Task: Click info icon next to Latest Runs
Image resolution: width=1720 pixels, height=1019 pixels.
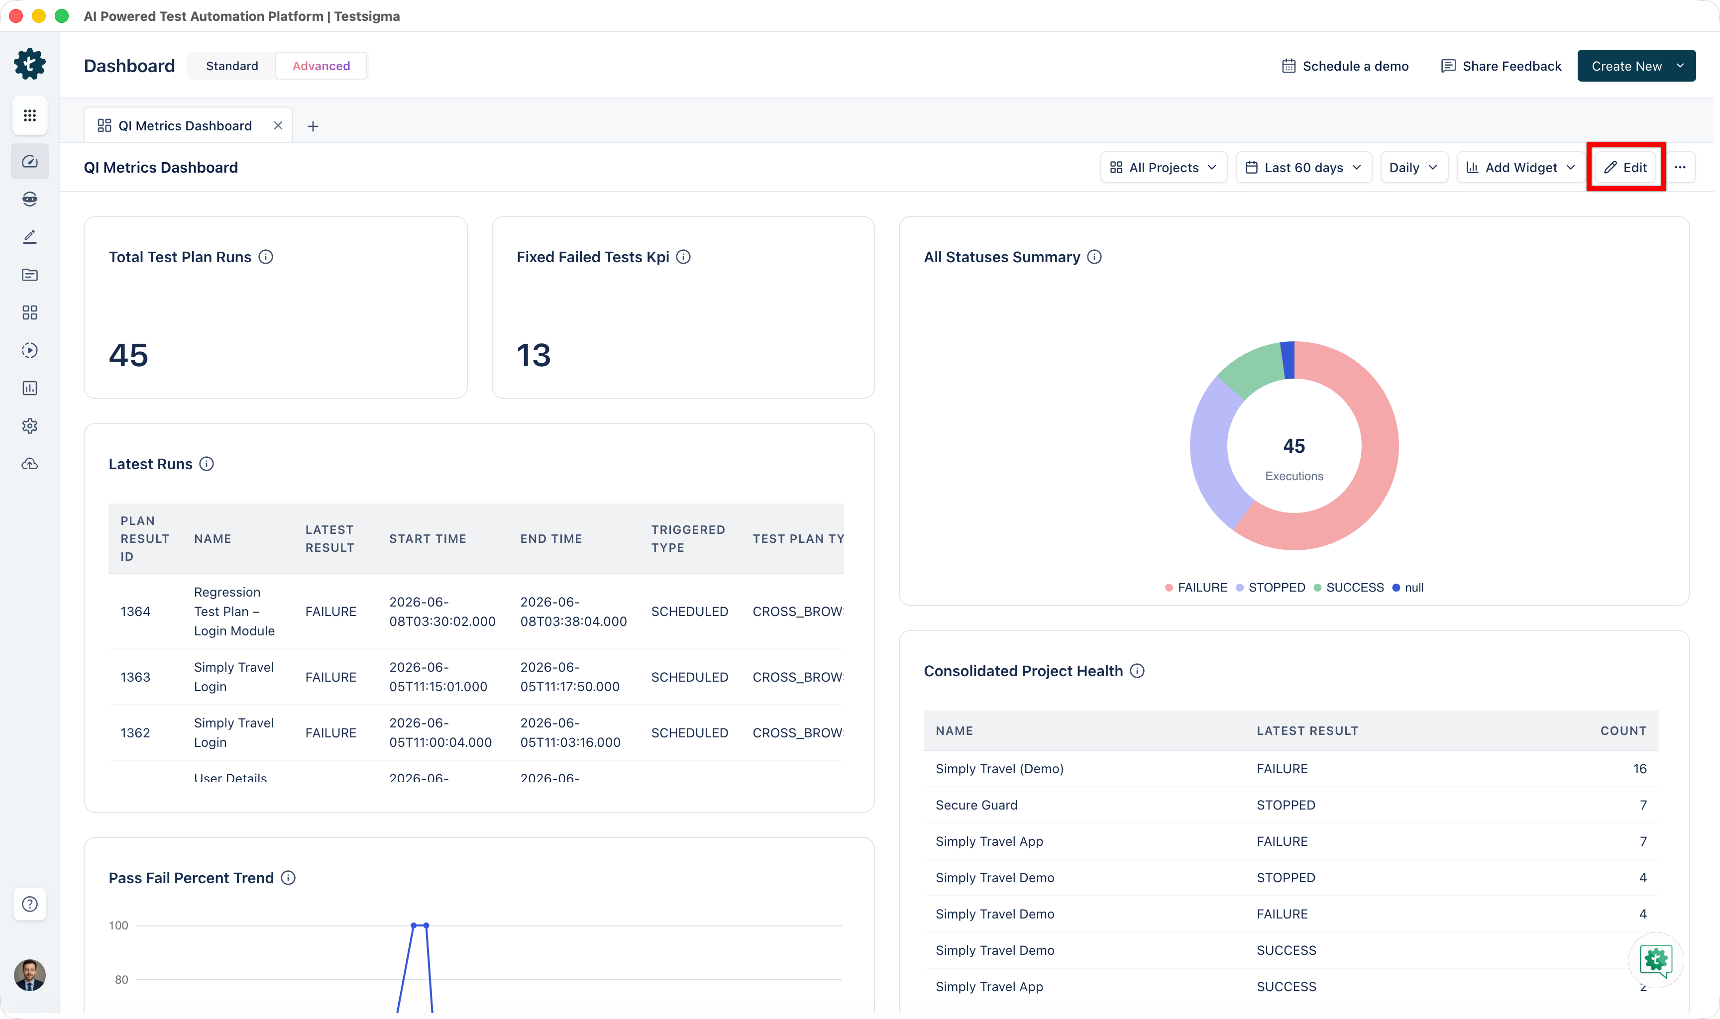Action: 207,464
